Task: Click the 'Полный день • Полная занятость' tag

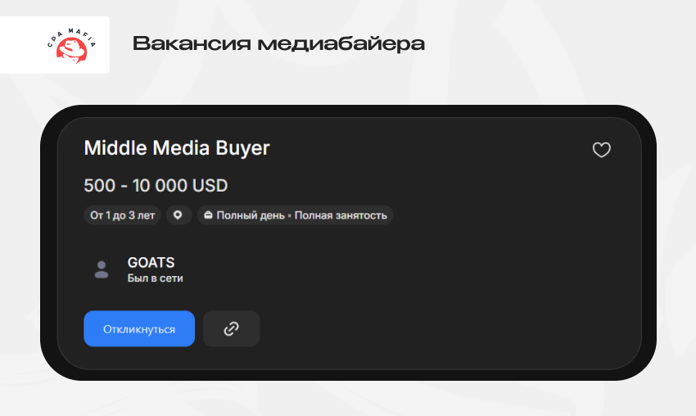Action: click(x=295, y=215)
